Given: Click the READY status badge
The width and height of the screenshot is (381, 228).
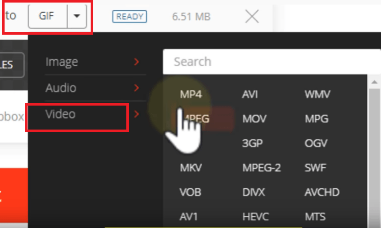Looking at the screenshot, I should point(129,16).
